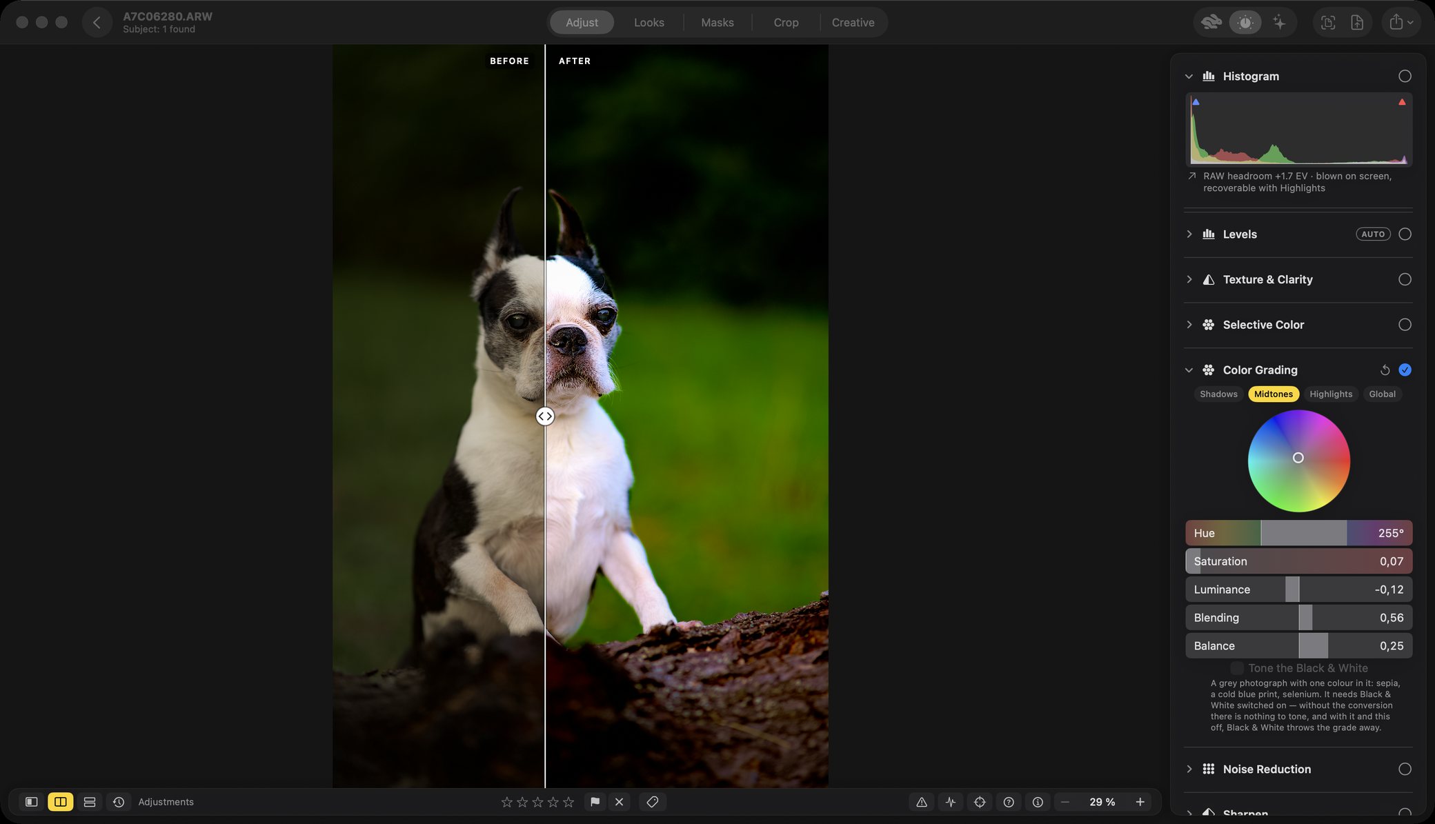
Task: Switch to single view layout icon
Action: (31, 802)
